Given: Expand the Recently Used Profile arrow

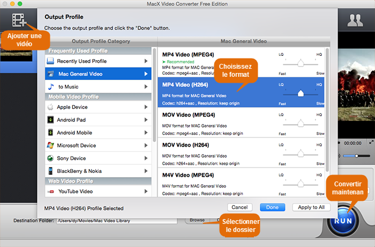Looking at the screenshot, I should (x=146, y=61).
